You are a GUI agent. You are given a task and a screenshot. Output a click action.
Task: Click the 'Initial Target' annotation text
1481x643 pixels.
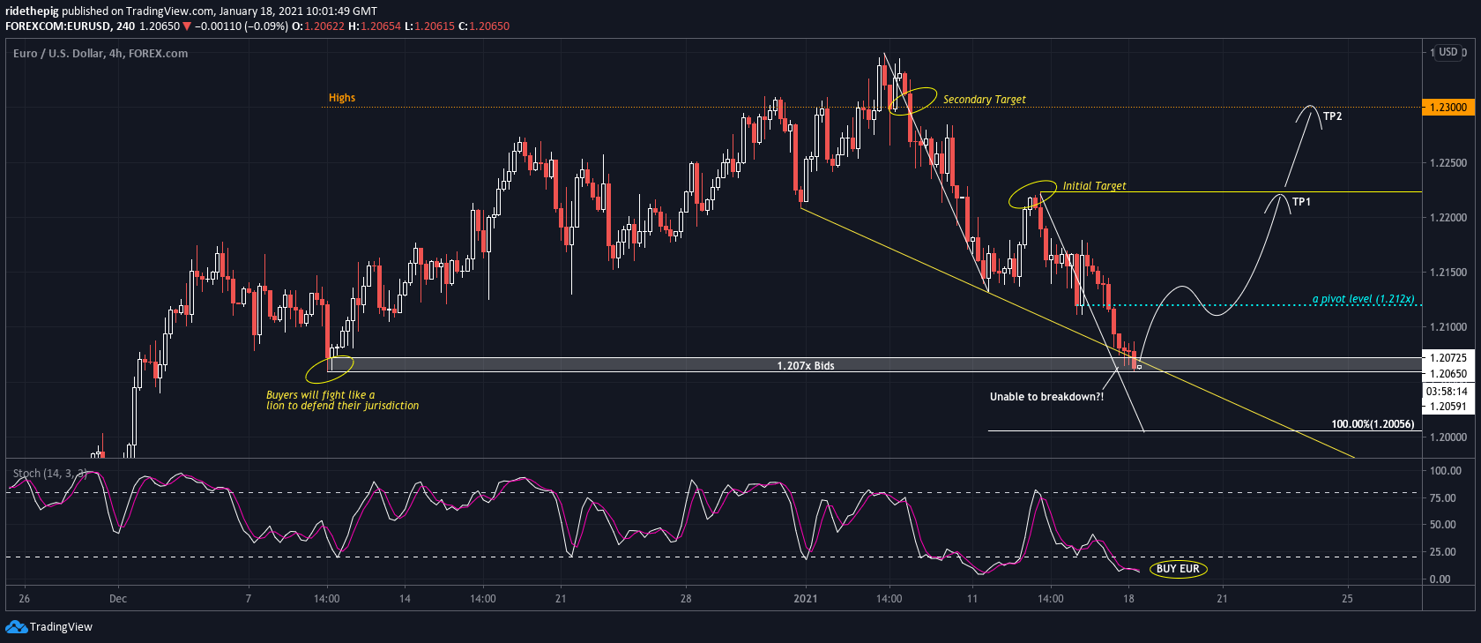click(x=1094, y=186)
